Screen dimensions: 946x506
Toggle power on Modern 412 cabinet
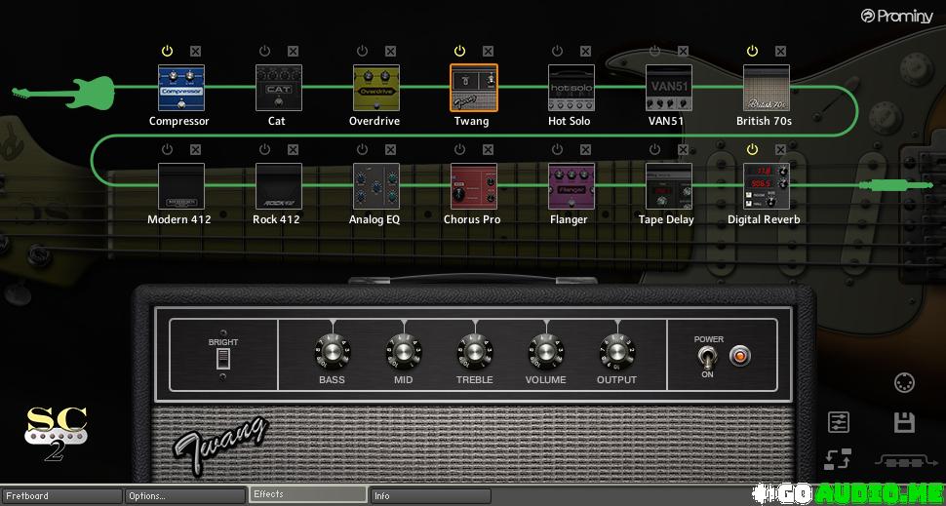pos(167,149)
